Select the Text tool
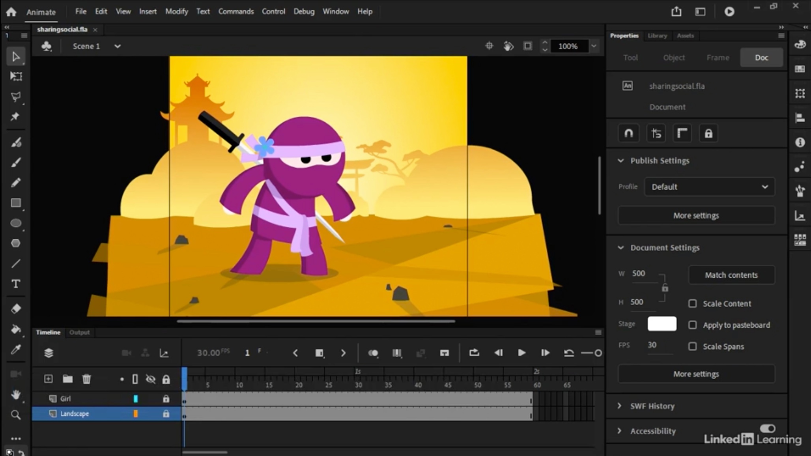The image size is (811, 456). tap(15, 284)
